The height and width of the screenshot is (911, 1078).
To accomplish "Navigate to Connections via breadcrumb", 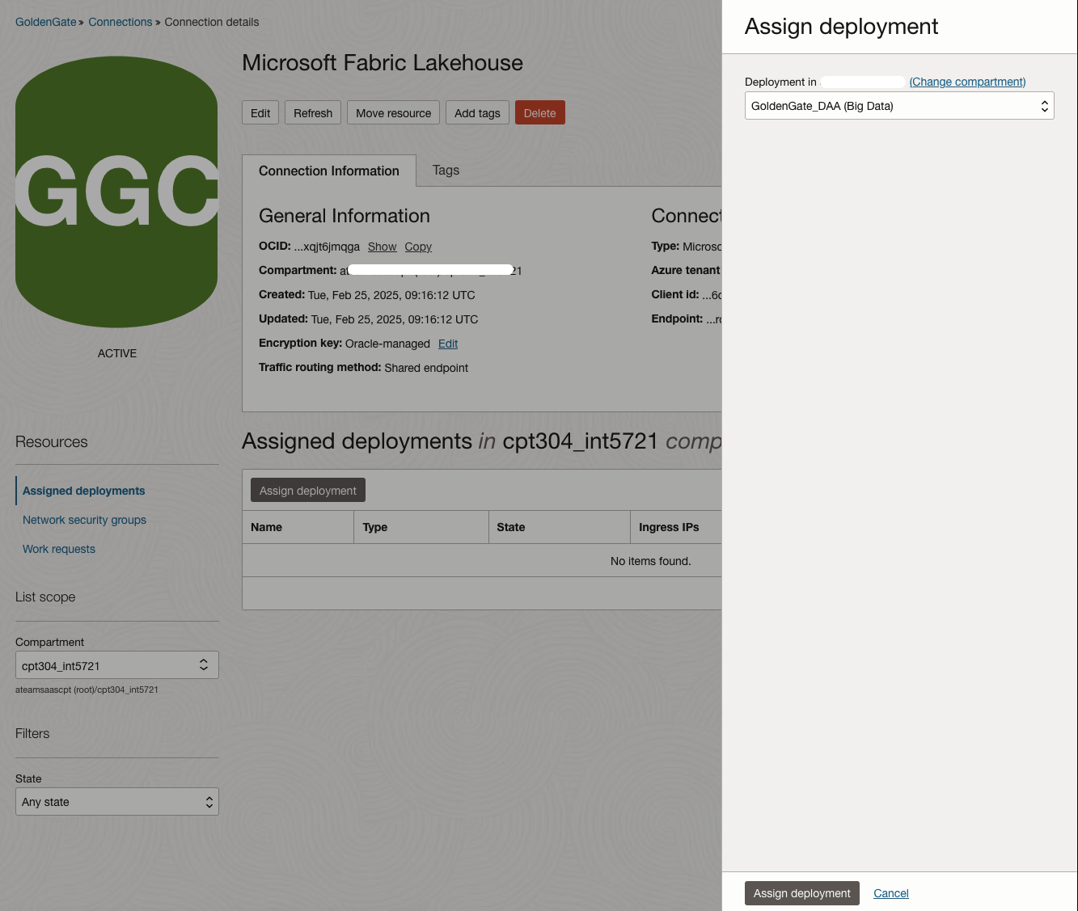I will [120, 22].
